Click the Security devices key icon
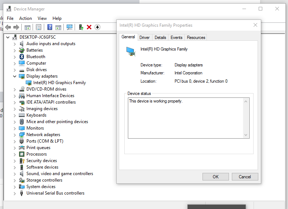288x209 pixels. click(x=22, y=161)
